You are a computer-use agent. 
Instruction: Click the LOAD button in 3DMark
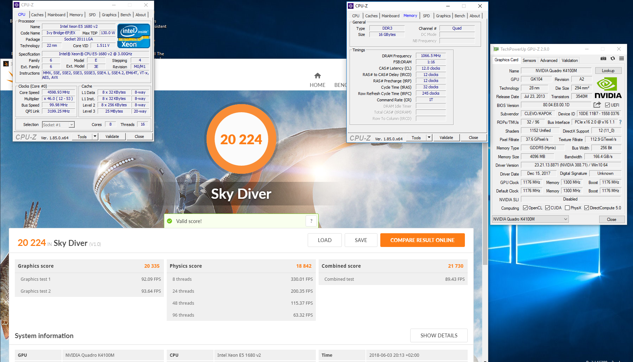coord(325,240)
